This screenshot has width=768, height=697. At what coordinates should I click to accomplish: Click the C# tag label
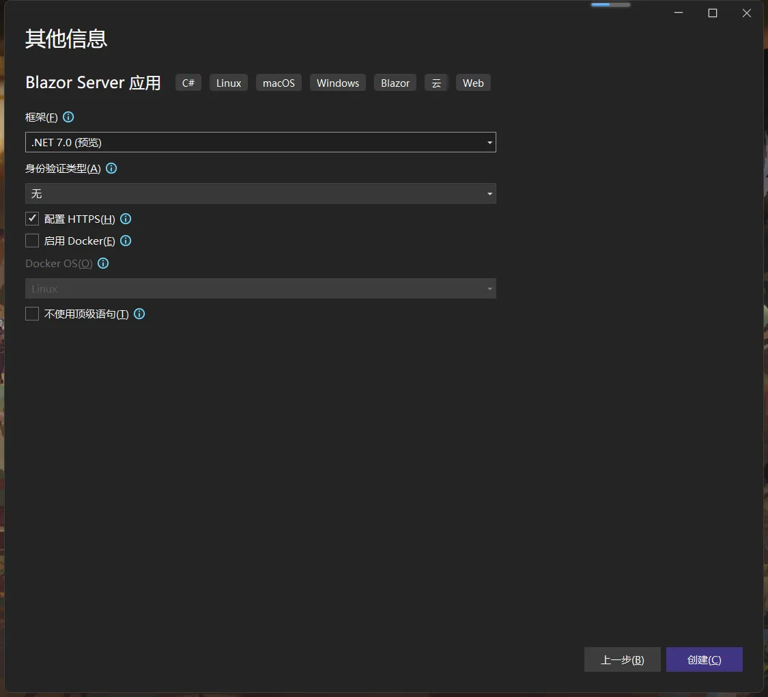[x=188, y=83]
